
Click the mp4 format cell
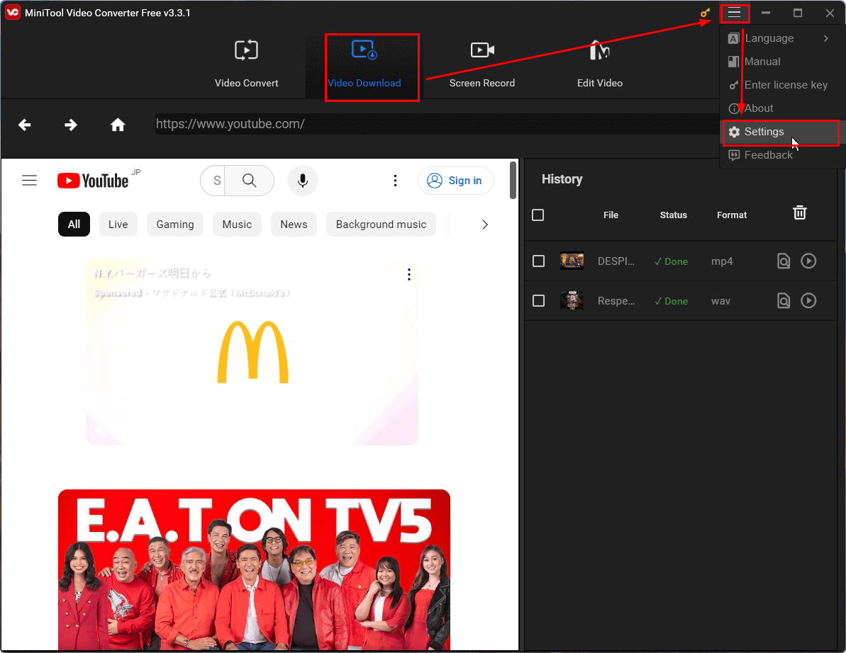[x=722, y=261]
